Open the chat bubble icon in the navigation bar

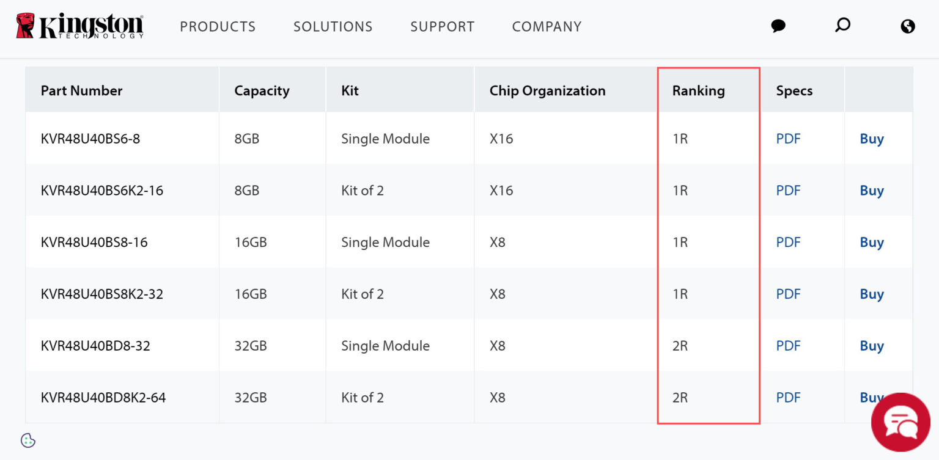pos(778,26)
